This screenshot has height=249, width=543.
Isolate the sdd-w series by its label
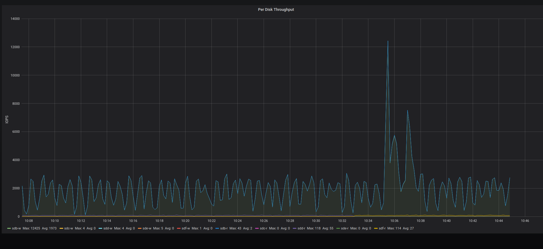pos(108,229)
